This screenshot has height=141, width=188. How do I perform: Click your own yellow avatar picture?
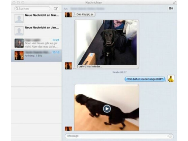(171, 79)
